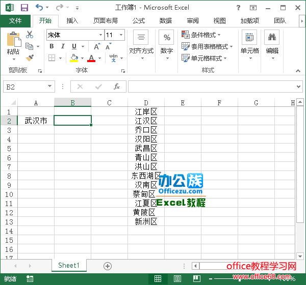
Task: Add a new sheet with plus icon
Action: pyautogui.click(x=107, y=266)
